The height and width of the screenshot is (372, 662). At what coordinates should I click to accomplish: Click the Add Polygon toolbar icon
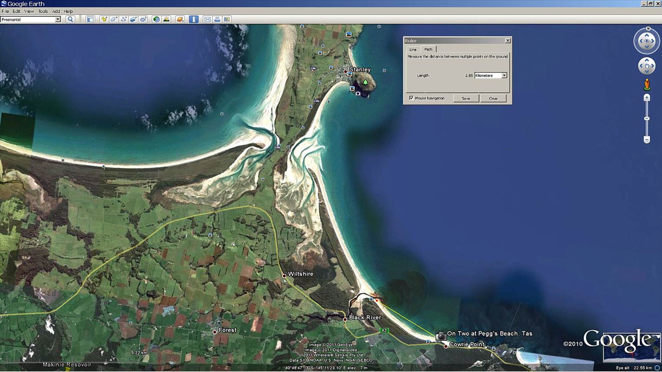pos(114,20)
